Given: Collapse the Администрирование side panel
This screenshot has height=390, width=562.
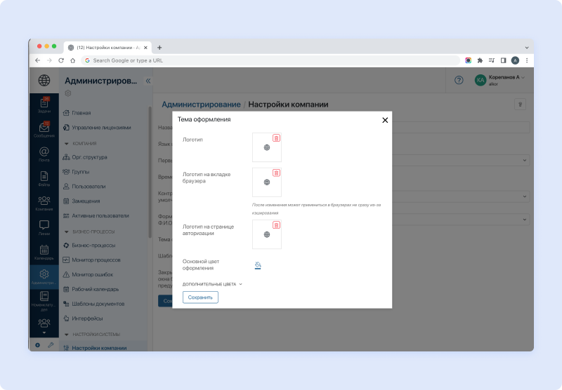Looking at the screenshot, I should 148,81.
